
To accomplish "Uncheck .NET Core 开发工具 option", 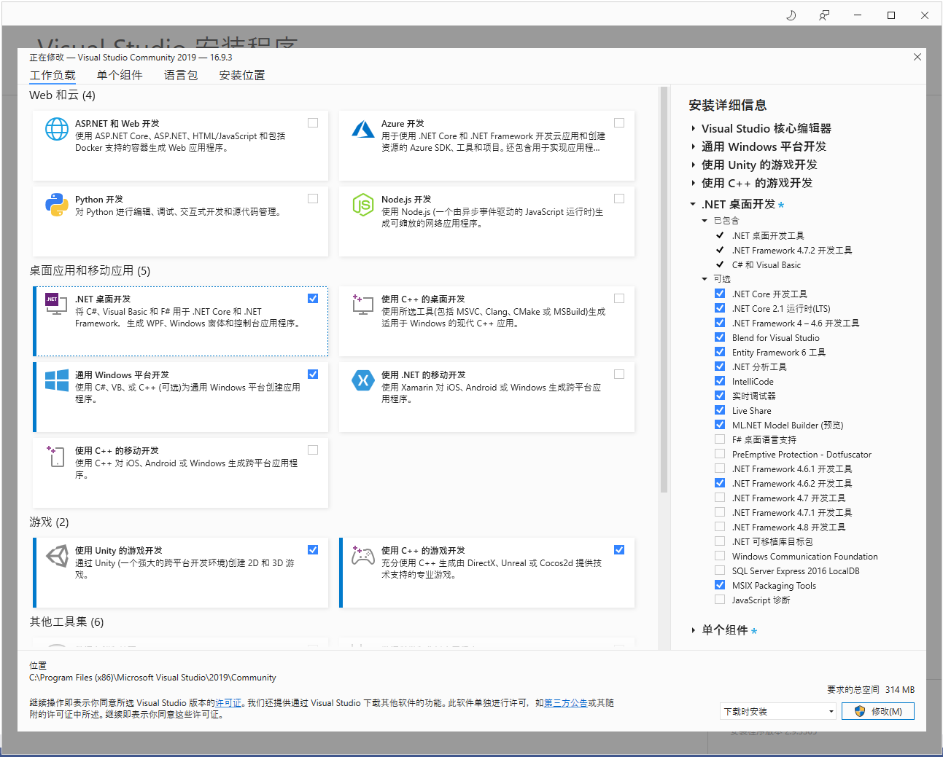I will point(720,294).
